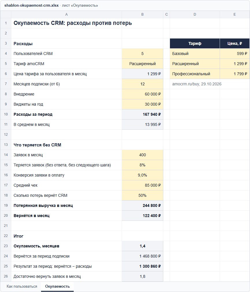Click subscription months cell with value 12
Image resolution: width=250 pixels, height=292 pixels.
pyautogui.click(x=142, y=84)
